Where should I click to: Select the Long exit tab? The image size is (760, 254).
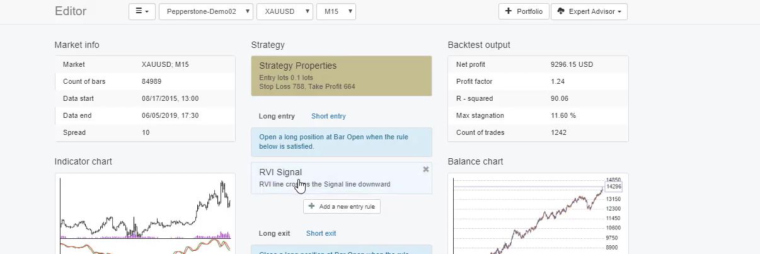[274, 233]
